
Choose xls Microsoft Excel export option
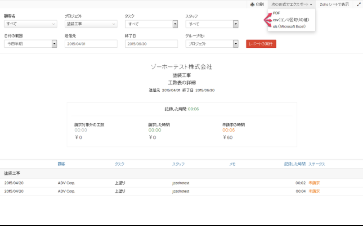(x=289, y=27)
